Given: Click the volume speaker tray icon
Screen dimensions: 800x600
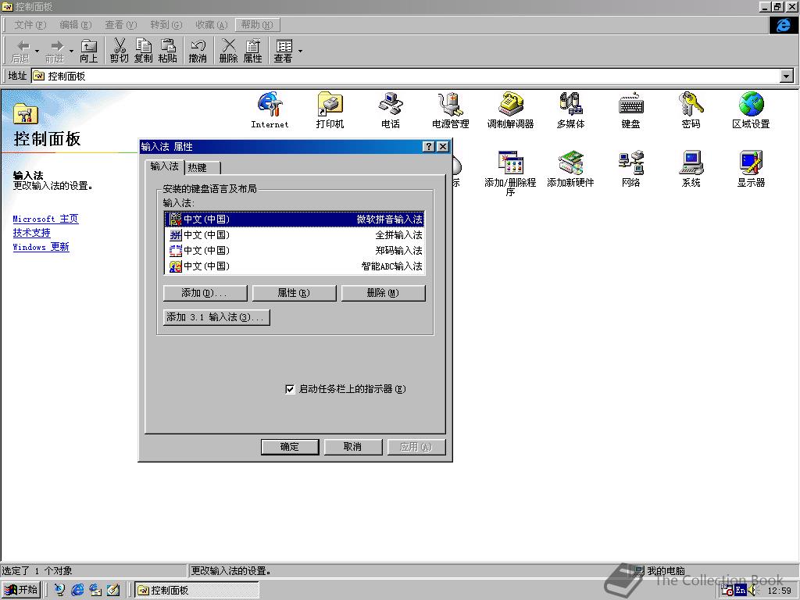Looking at the screenshot, I should point(752,591).
